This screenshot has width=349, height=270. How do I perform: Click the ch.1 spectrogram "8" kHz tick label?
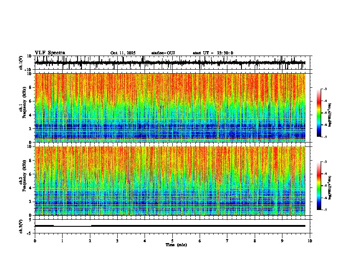tap(30, 87)
